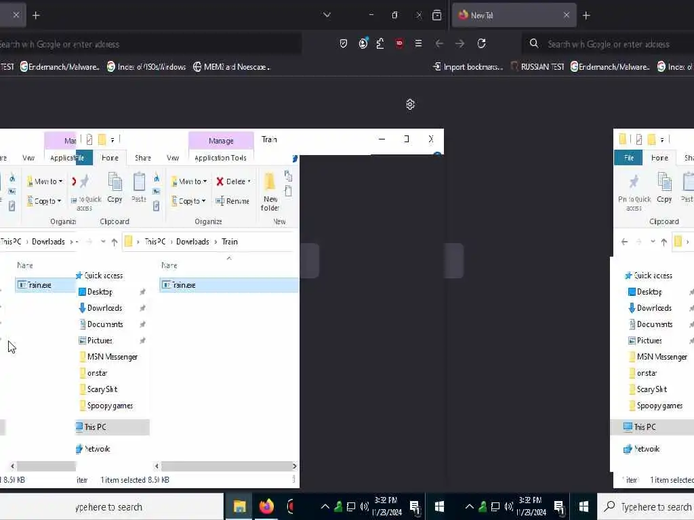Click the red uBlock Origin icon

click(x=399, y=43)
